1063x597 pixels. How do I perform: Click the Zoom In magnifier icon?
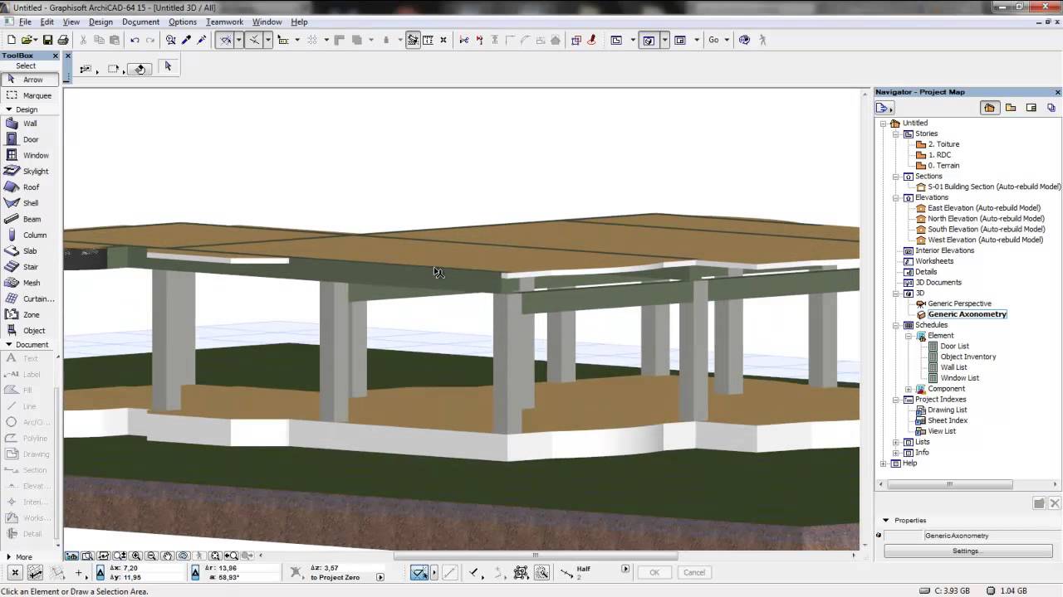coord(136,556)
